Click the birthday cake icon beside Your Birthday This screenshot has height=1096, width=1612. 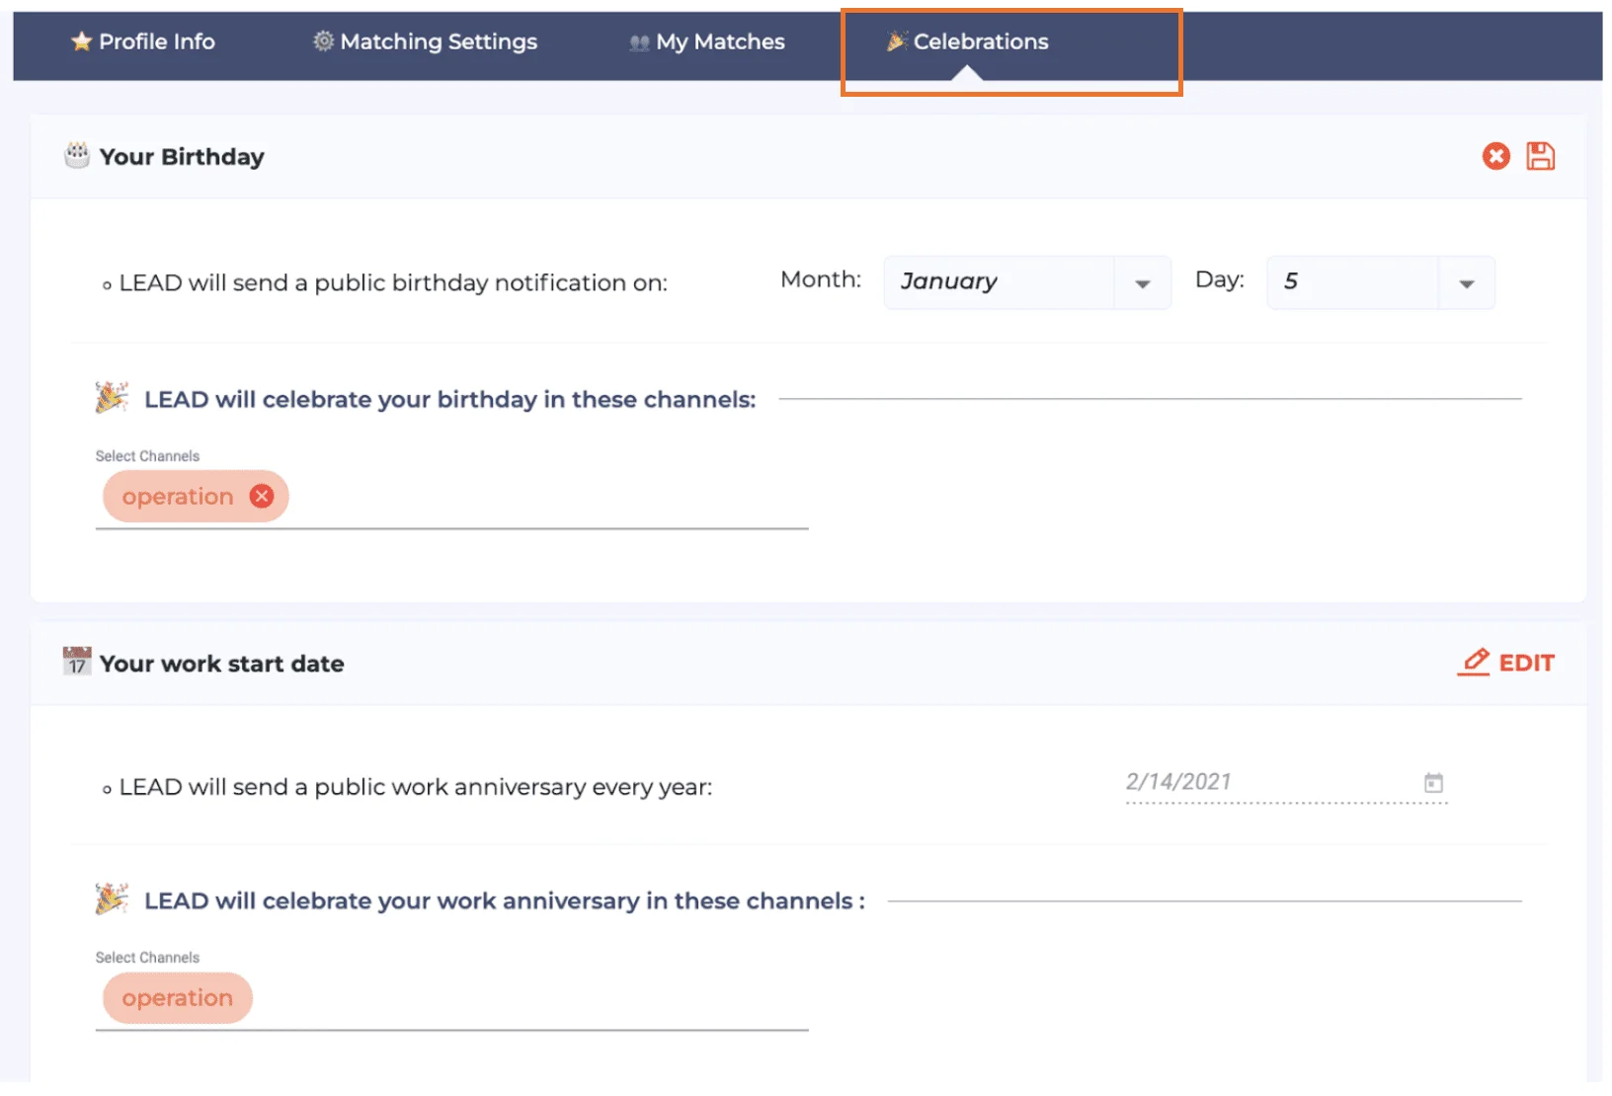[x=77, y=155]
